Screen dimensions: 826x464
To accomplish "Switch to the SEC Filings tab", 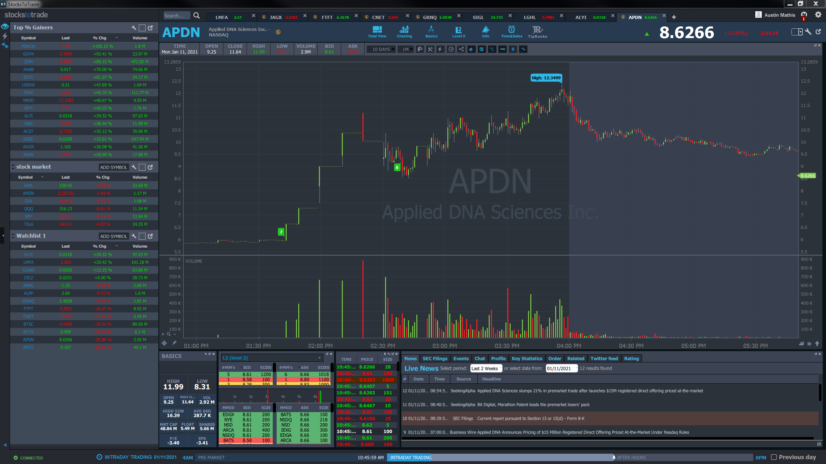I will 435,359.
